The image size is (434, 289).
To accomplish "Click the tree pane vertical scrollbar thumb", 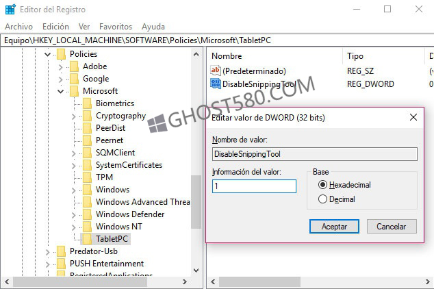I will [196, 202].
